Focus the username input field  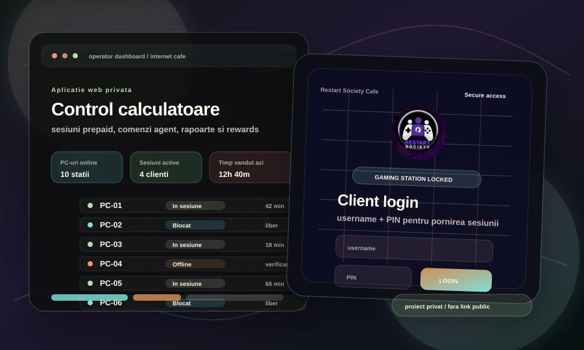[x=414, y=248]
